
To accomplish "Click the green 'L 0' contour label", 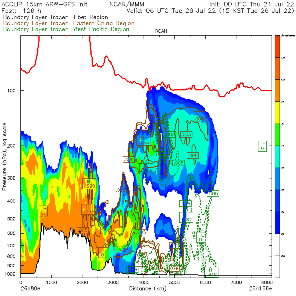I will (201, 238).
